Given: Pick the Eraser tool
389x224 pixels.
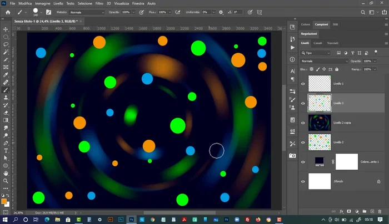Looking at the screenshot, I should (x=6, y=113).
